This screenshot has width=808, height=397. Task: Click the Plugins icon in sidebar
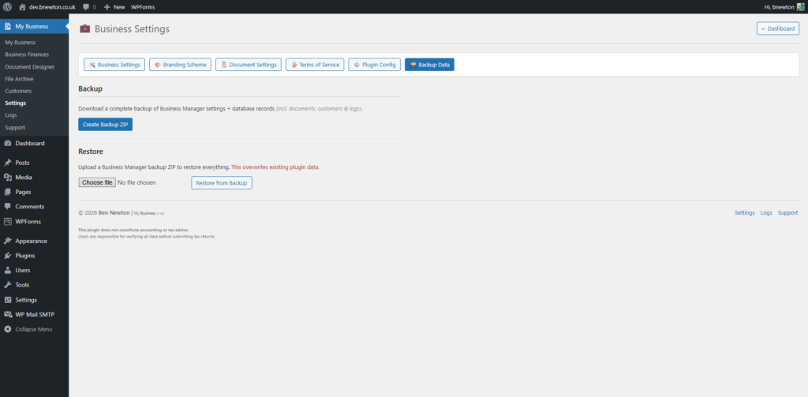[x=7, y=256]
